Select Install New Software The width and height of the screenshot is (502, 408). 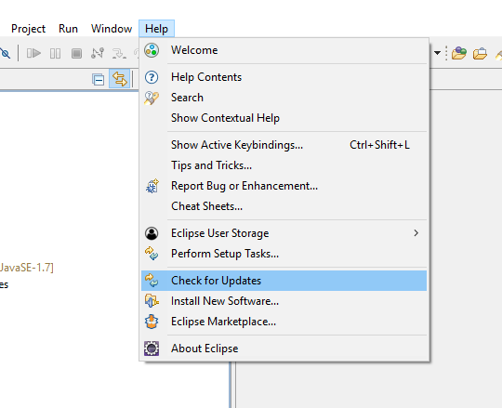pos(284,301)
